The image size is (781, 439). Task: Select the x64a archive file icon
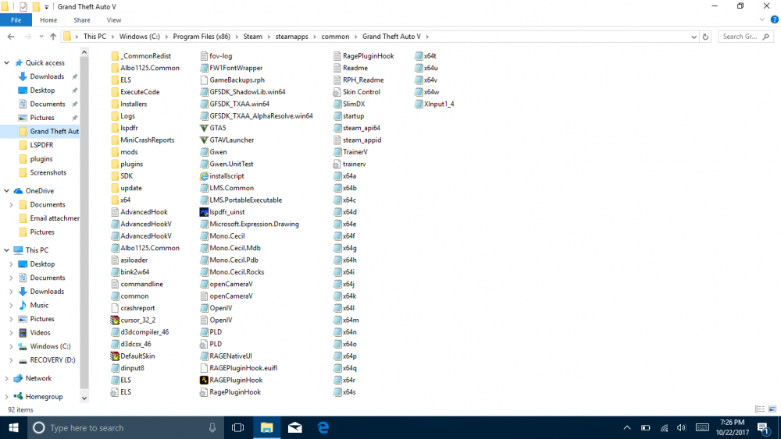click(337, 176)
